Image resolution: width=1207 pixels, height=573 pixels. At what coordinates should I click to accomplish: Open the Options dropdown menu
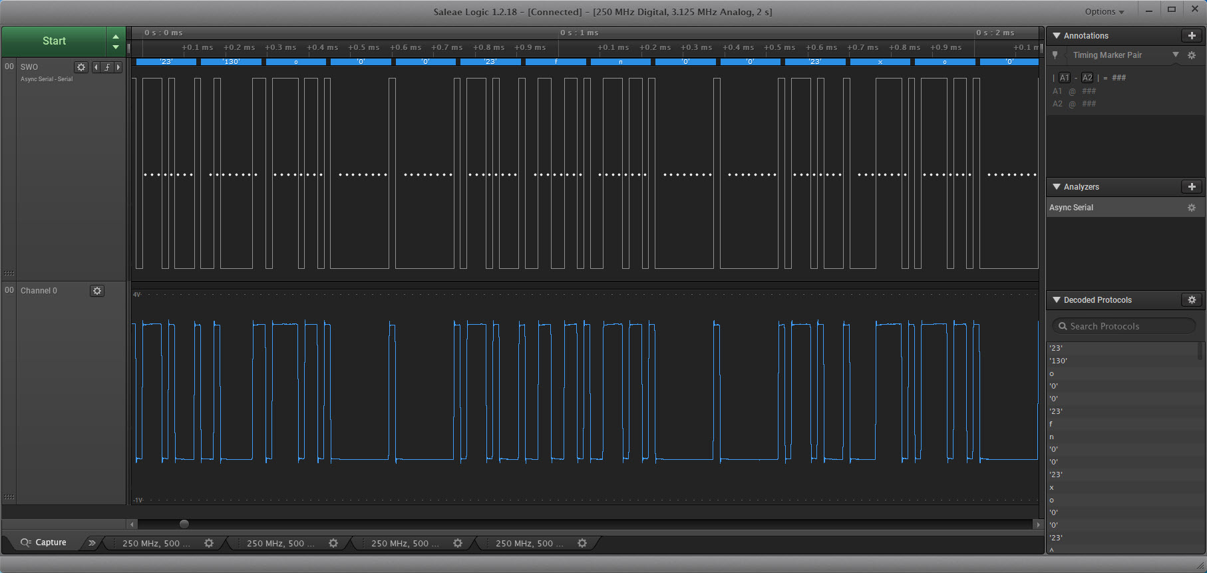[1104, 12]
